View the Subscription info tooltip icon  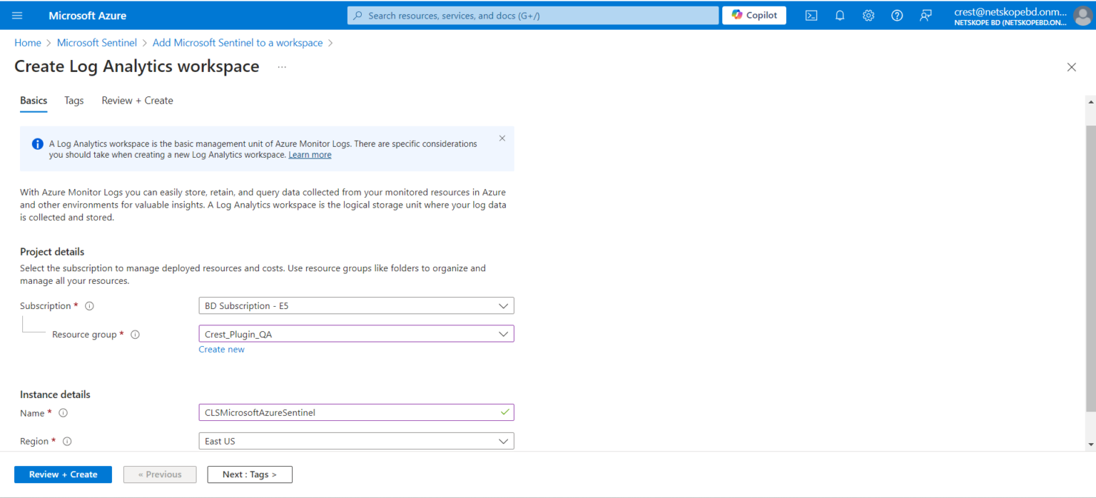88,305
